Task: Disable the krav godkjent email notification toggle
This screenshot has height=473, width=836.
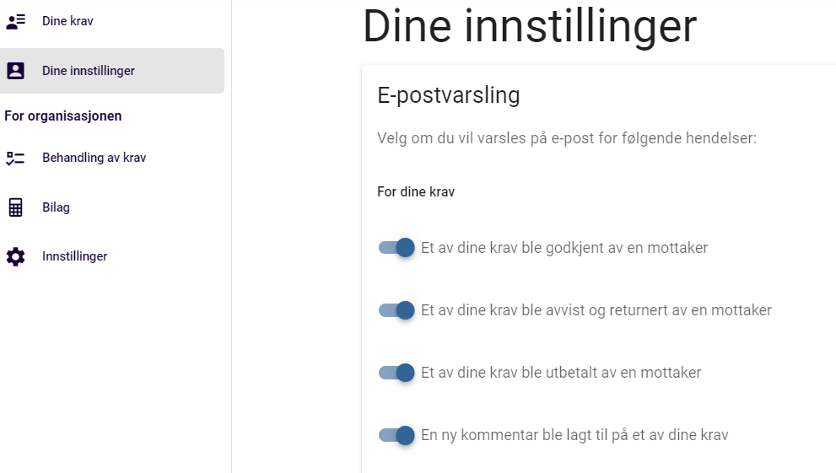Action: (x=396, y=248)
